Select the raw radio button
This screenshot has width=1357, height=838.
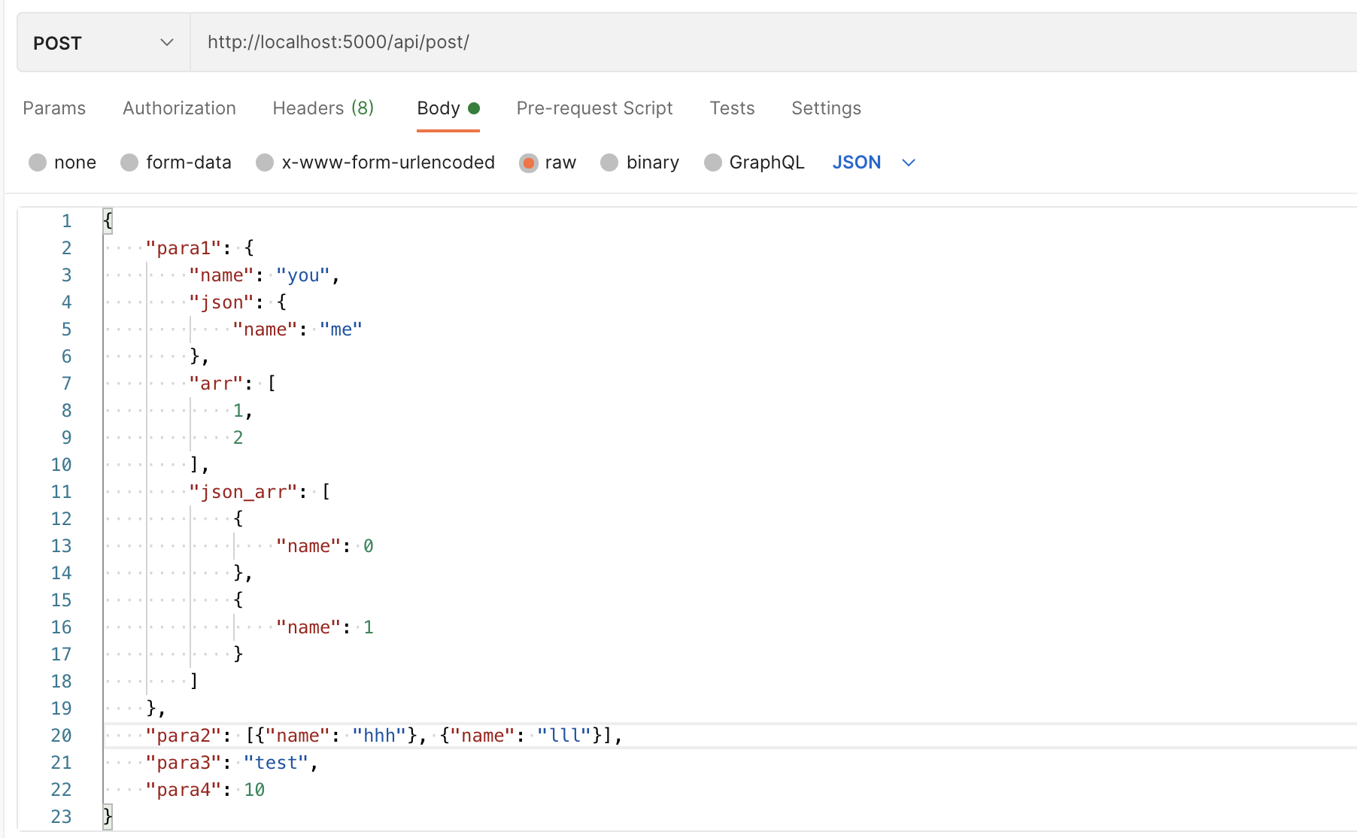(x=529, y=162)
